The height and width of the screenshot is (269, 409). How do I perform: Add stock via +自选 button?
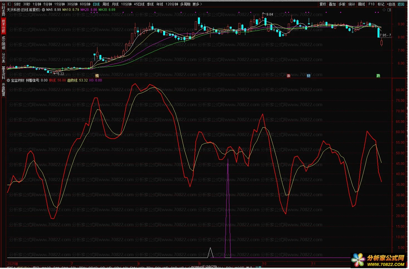click(x=391, y=4)
